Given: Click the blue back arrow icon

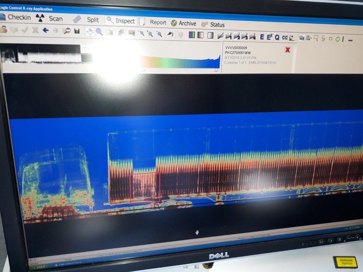Looking at the screenshot, I should point(45,30).
